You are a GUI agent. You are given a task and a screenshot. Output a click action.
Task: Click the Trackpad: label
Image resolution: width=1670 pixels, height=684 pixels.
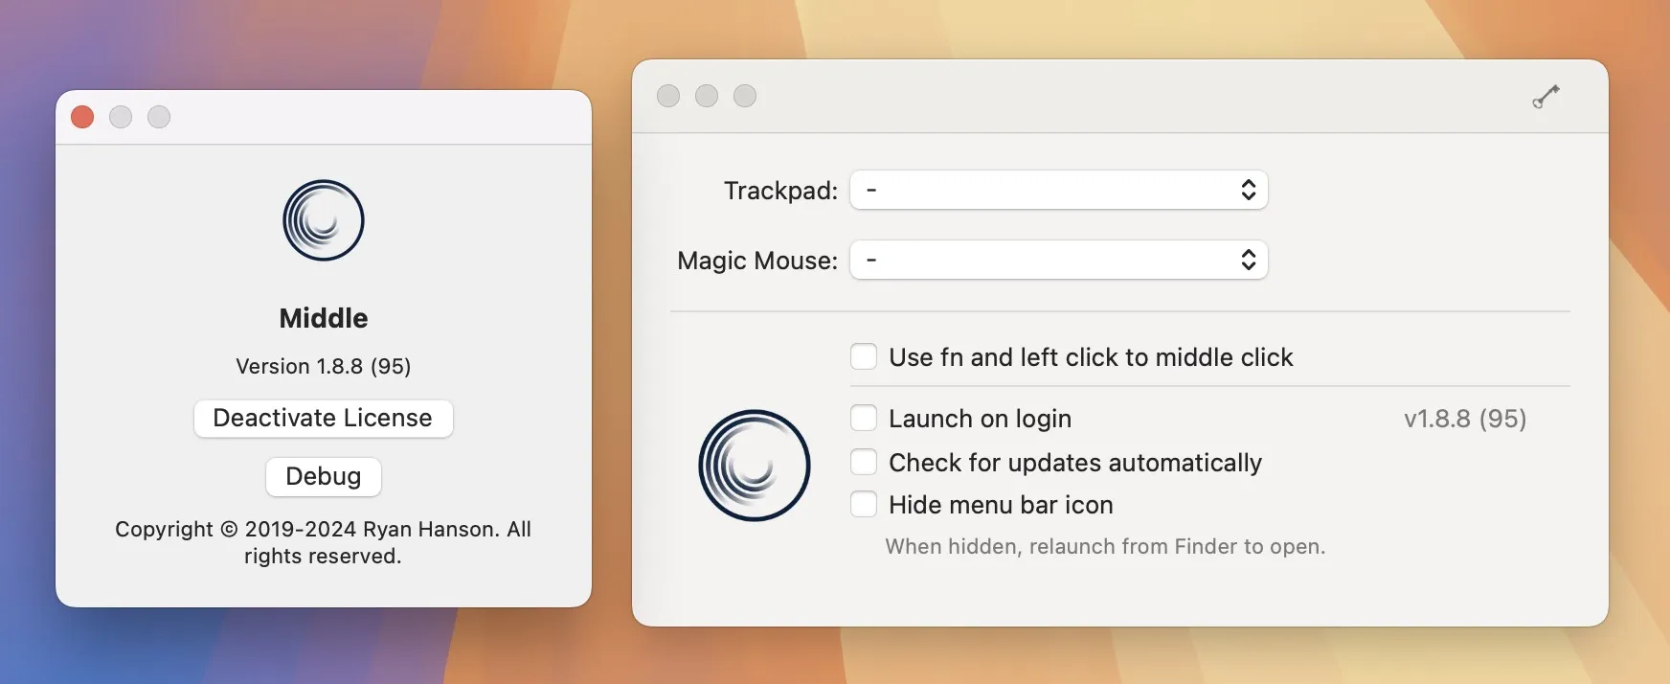click(780, 191)
